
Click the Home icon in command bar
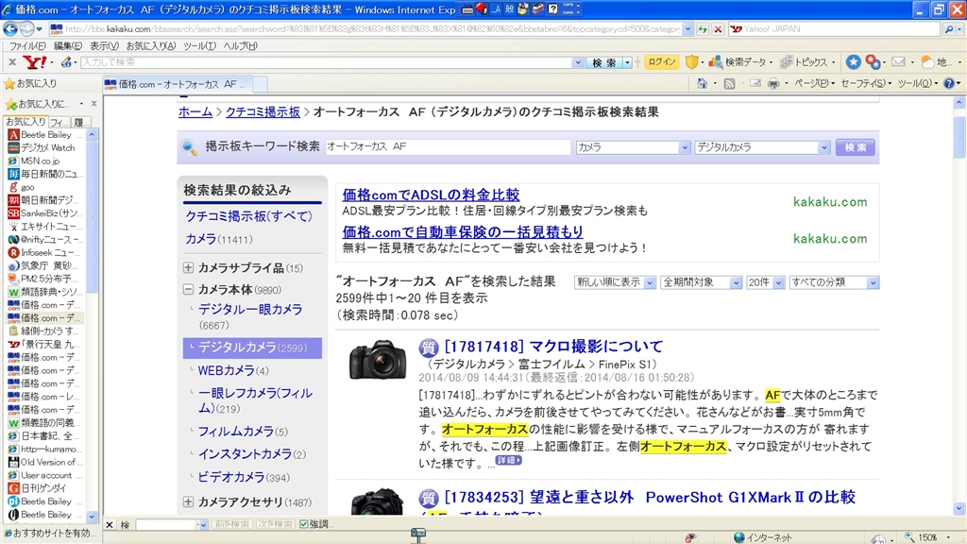pyautogui.click(x=702, y=83)
